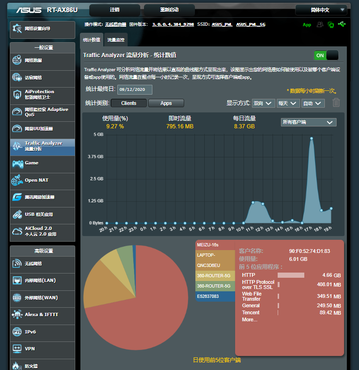Click the 8.37 GB daily traffic value
The image size is (359, 370).
pyautogui.click(x=244, y=126)
